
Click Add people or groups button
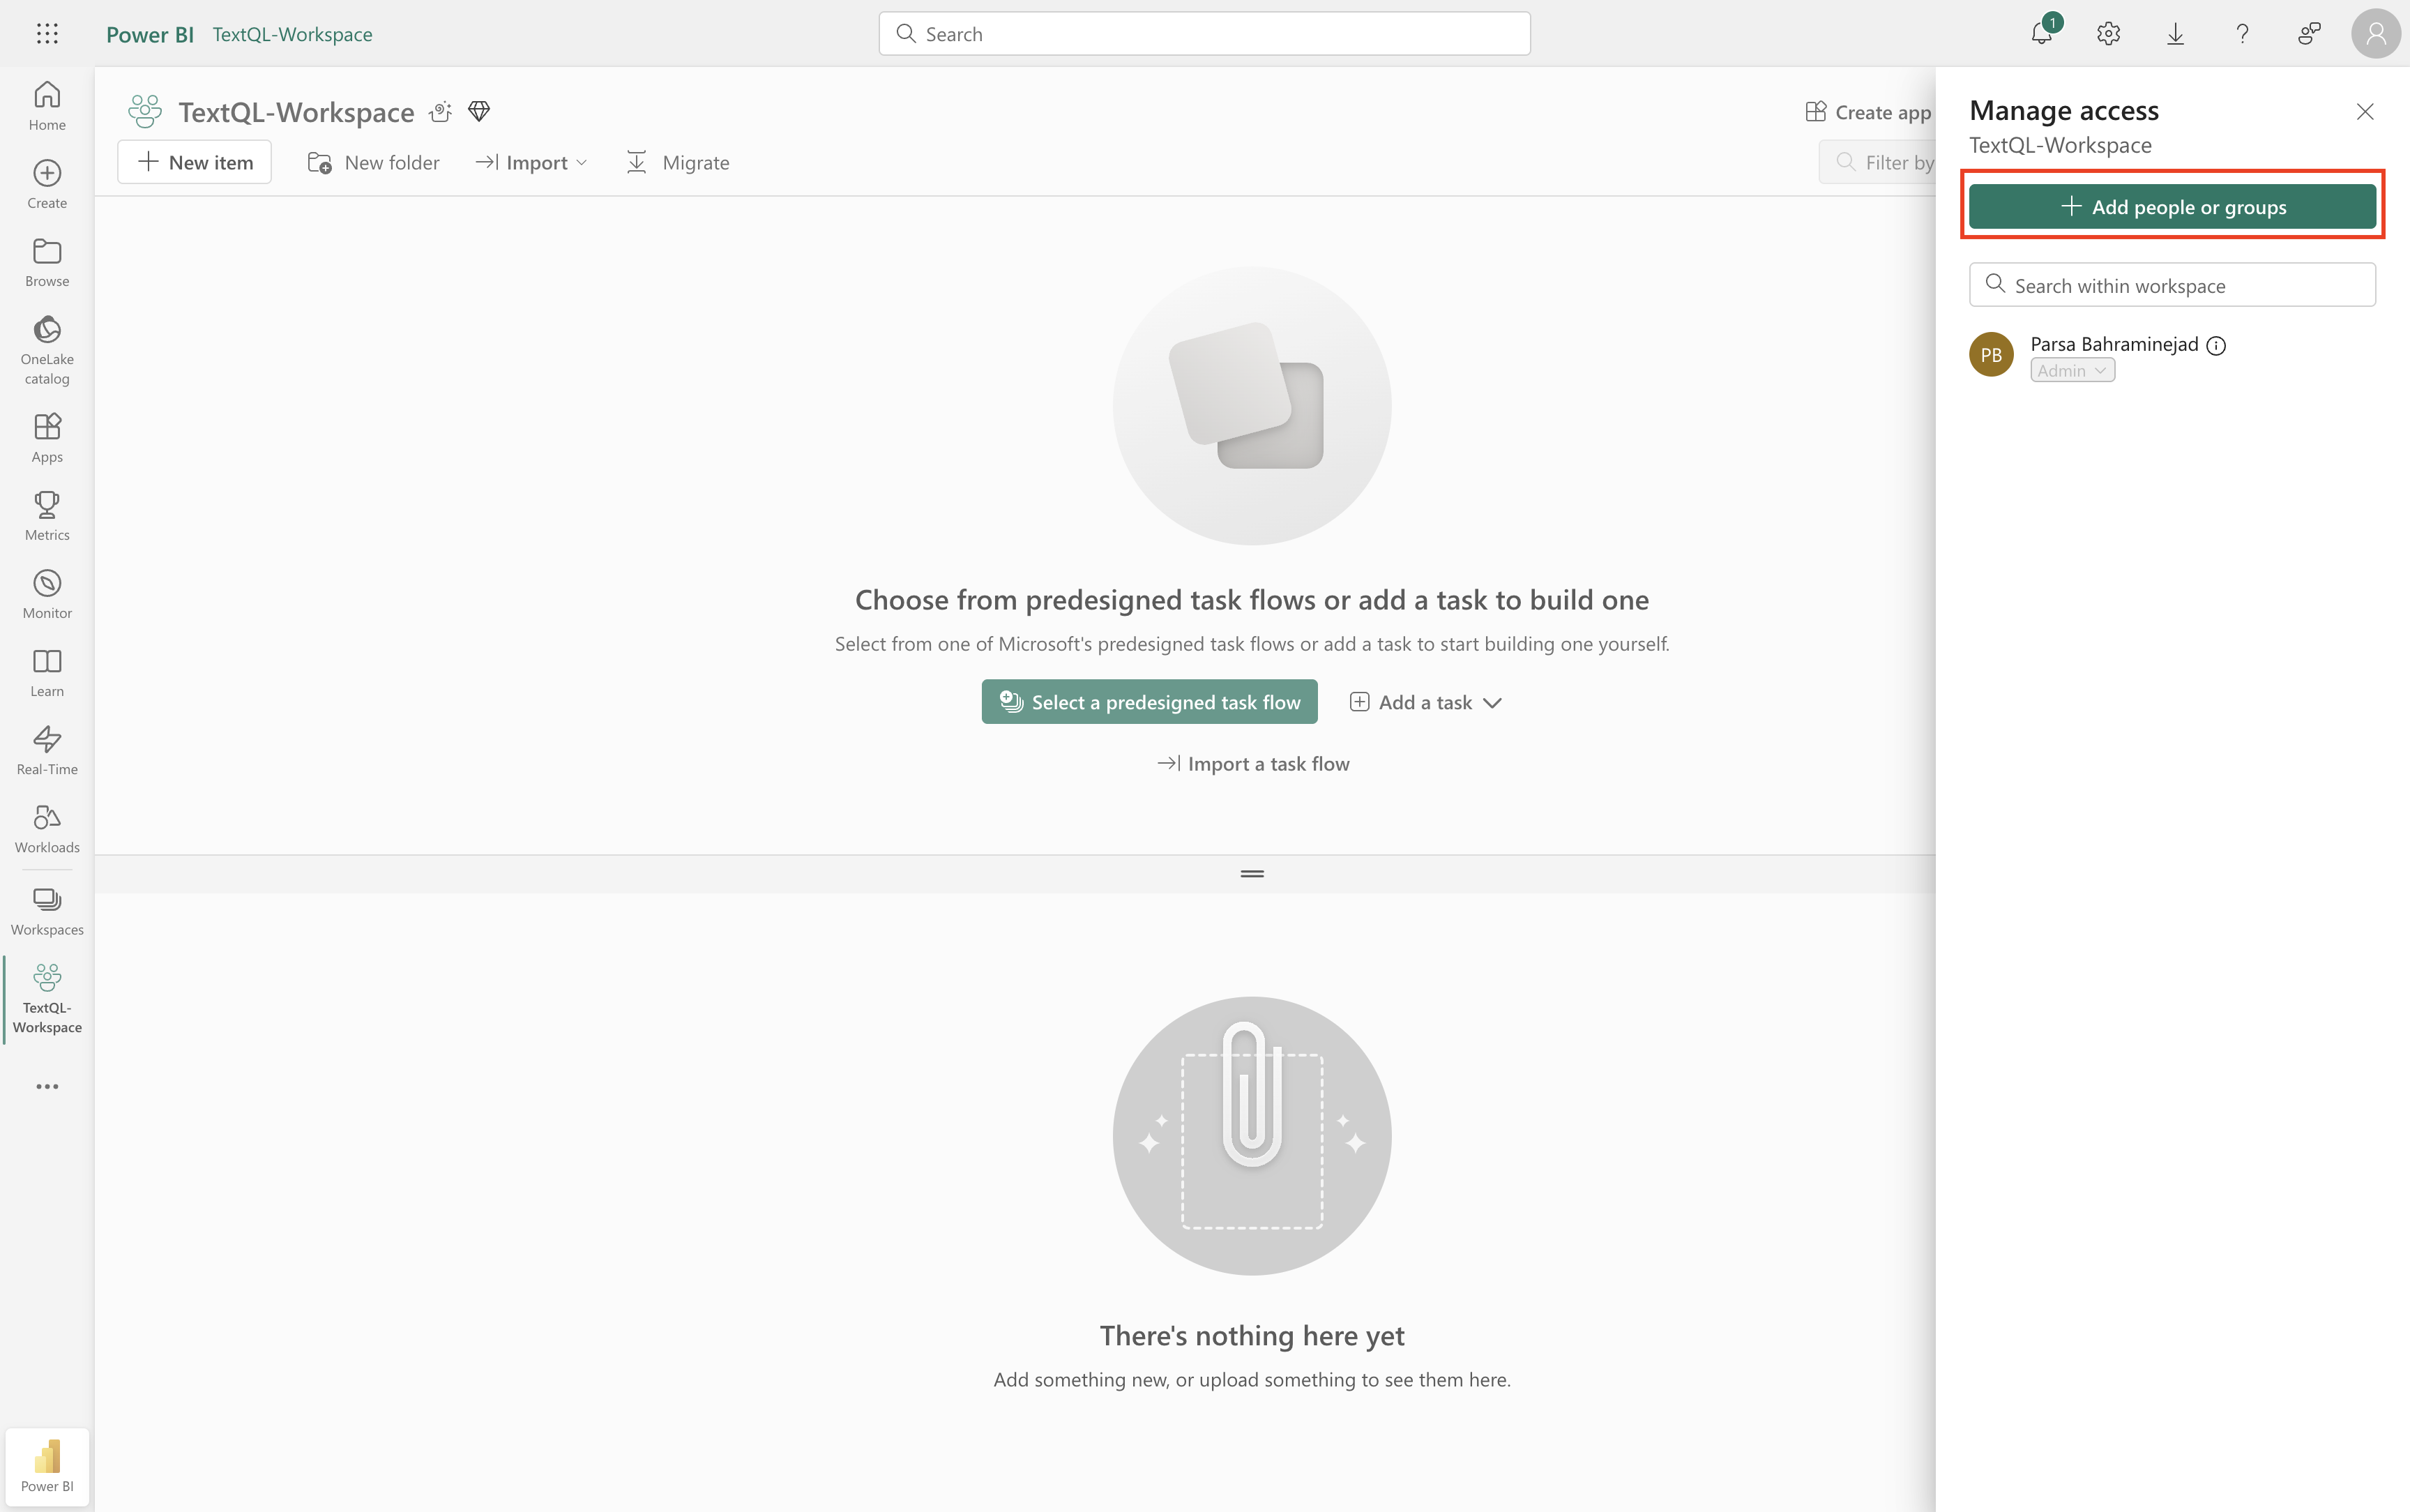point(2172,207)
